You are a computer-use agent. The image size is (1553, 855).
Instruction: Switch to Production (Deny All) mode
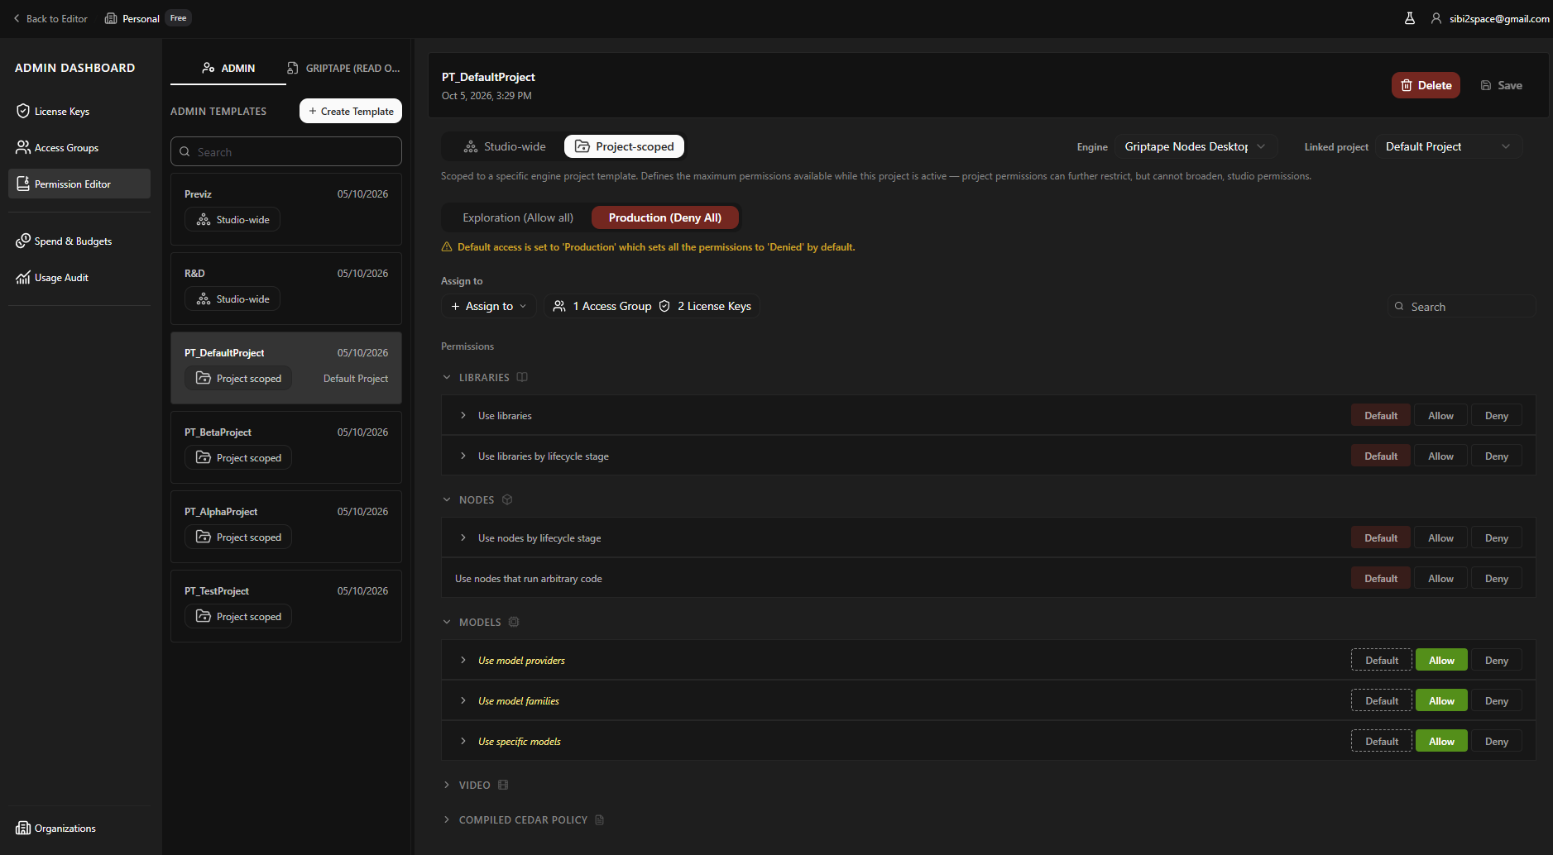click(x=665, y=217)
